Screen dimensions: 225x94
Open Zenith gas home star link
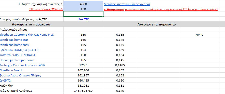pyautogui.click(x=14, y=40)
